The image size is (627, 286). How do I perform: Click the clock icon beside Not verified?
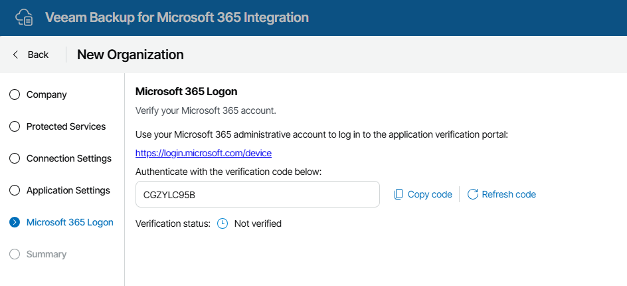point(223,223)
